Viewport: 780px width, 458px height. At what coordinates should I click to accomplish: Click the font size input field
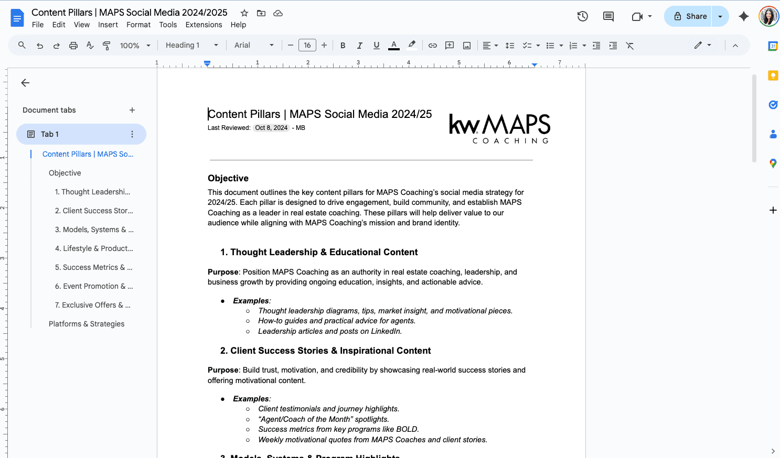pyautogui.click(x=307, y=46)
